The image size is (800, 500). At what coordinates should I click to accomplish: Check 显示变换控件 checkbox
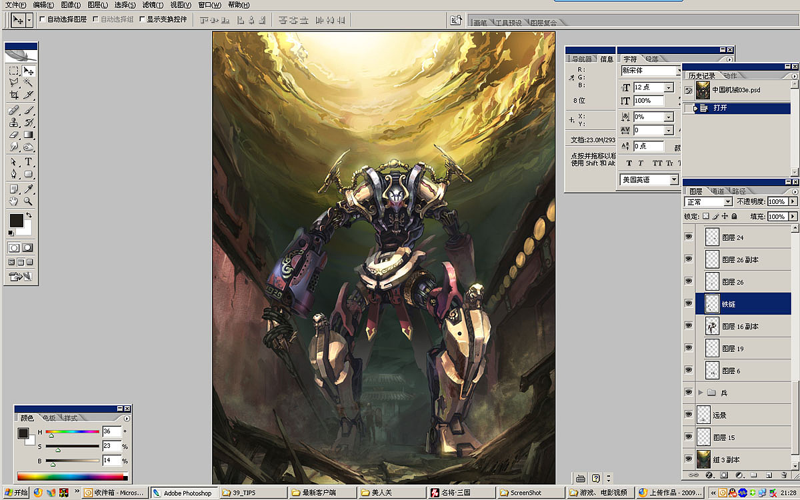tap(142, 19)
